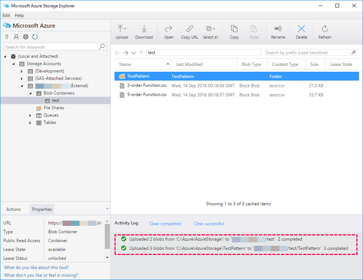Open the Edit menu
The width and height of the screenshot is (363, 280).
[6, 15]
